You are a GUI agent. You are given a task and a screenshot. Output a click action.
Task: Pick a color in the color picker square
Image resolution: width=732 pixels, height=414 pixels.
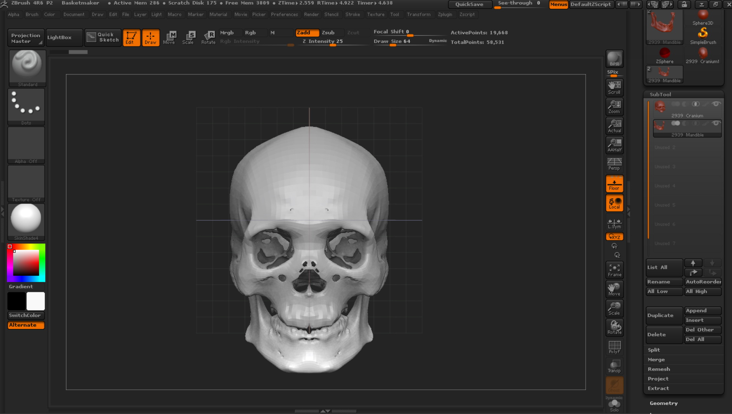tap(26, 263)
